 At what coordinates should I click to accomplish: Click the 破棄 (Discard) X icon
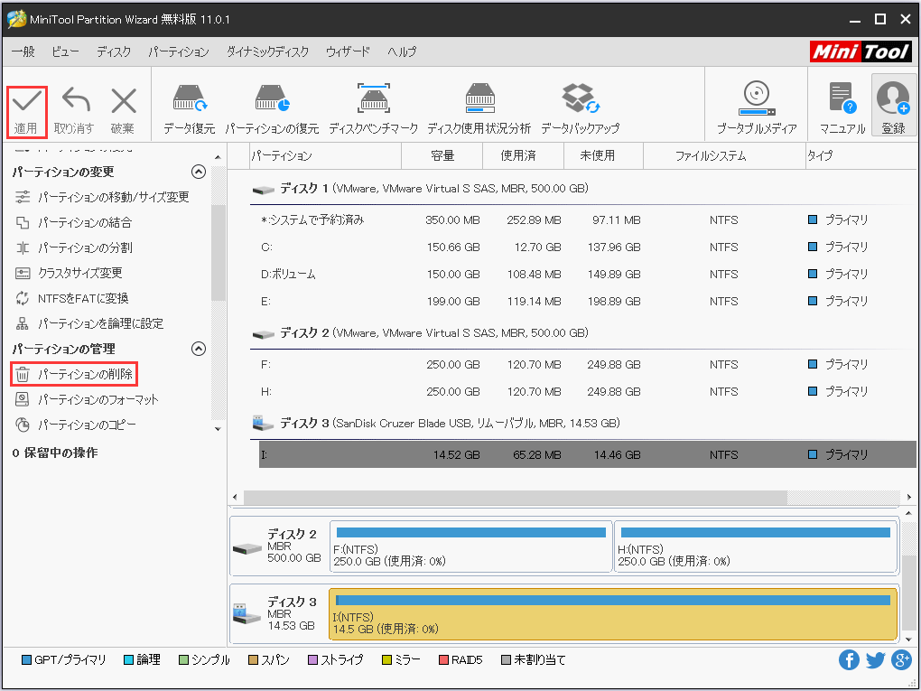(124, 101)
